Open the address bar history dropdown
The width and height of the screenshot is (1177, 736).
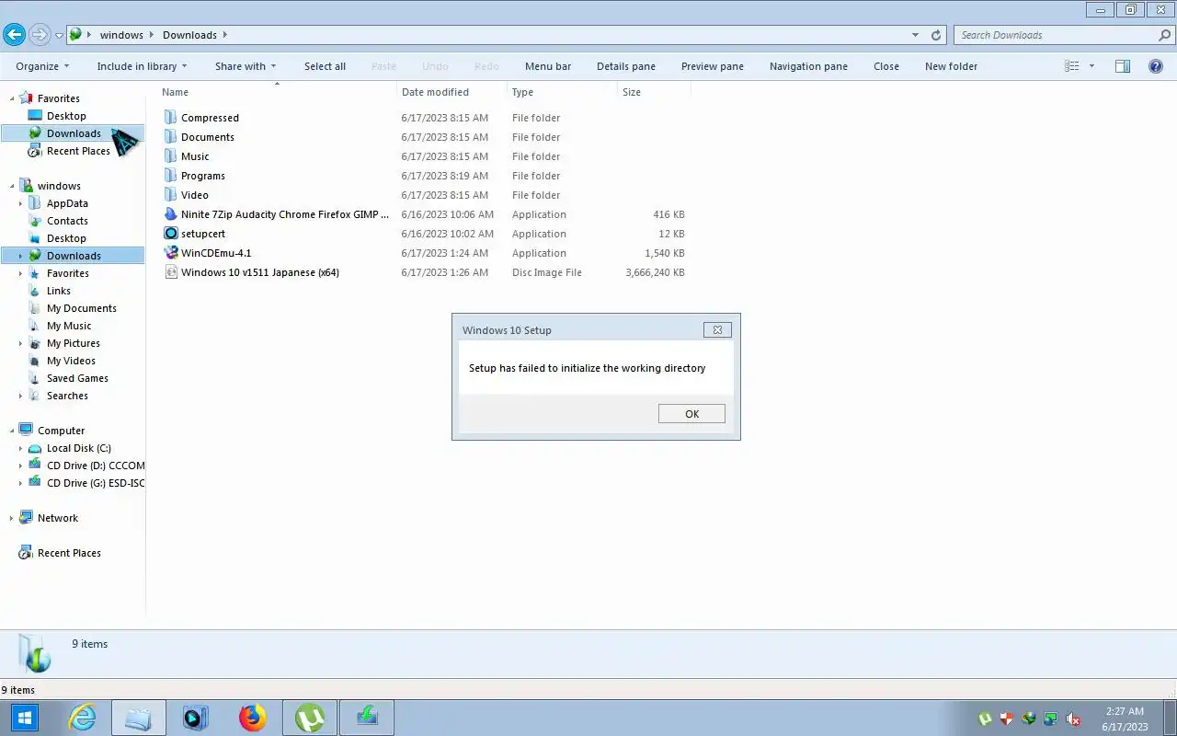click(x=915, y=35)
